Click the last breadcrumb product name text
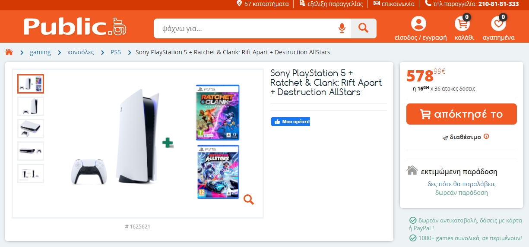Viewport: 529px width, 247px height. click(x=233, y=52)
